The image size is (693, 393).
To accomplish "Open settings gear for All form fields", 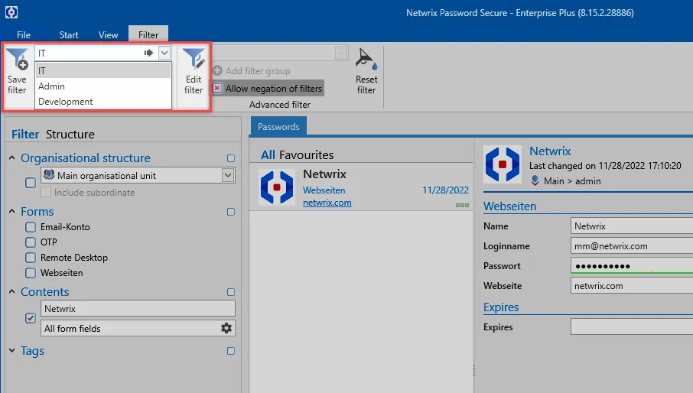I will click(x=226, y=328).
